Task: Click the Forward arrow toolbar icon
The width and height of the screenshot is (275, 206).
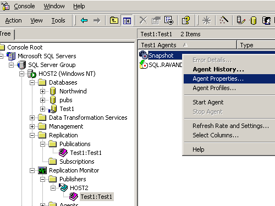Action: [x=97, y=20]
